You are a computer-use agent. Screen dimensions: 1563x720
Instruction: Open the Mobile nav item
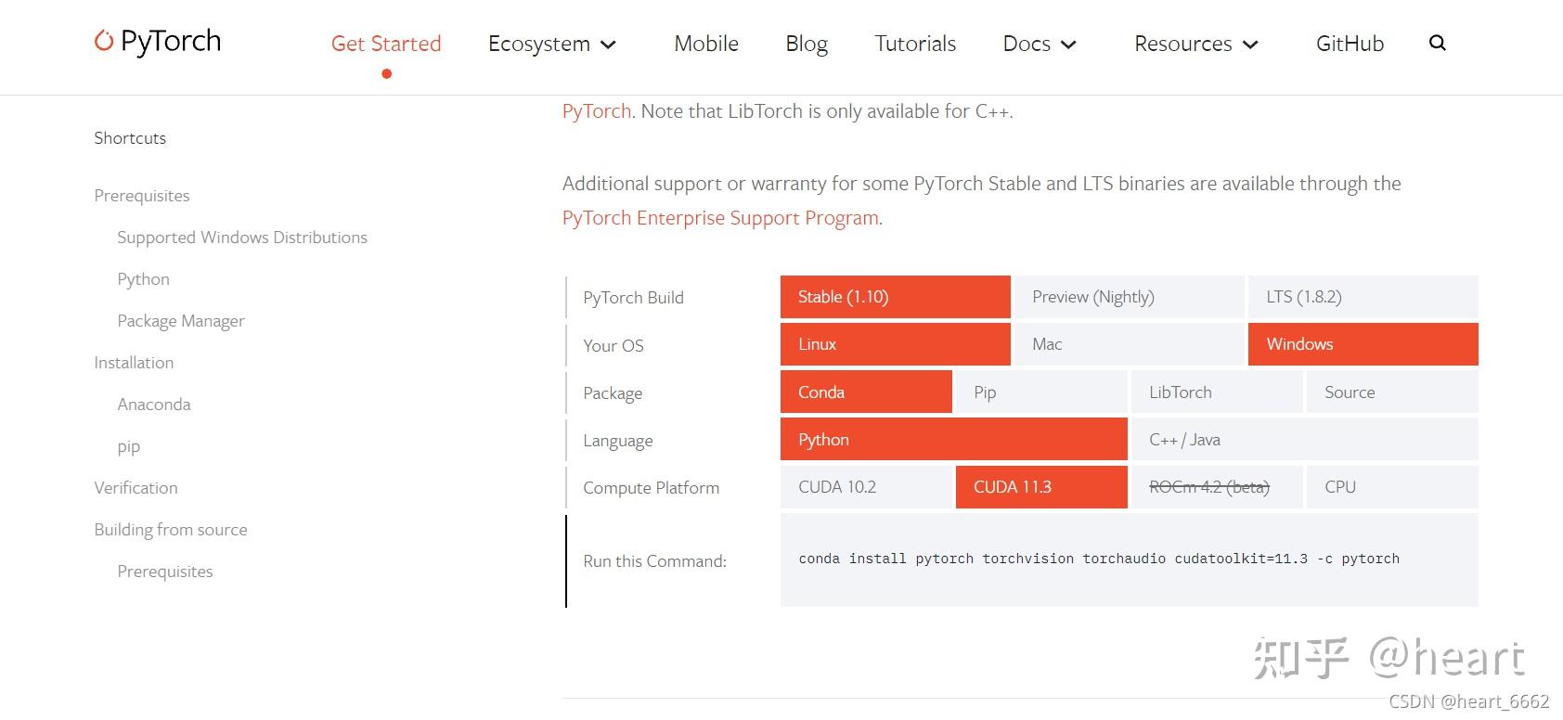[x=706, y=44]
